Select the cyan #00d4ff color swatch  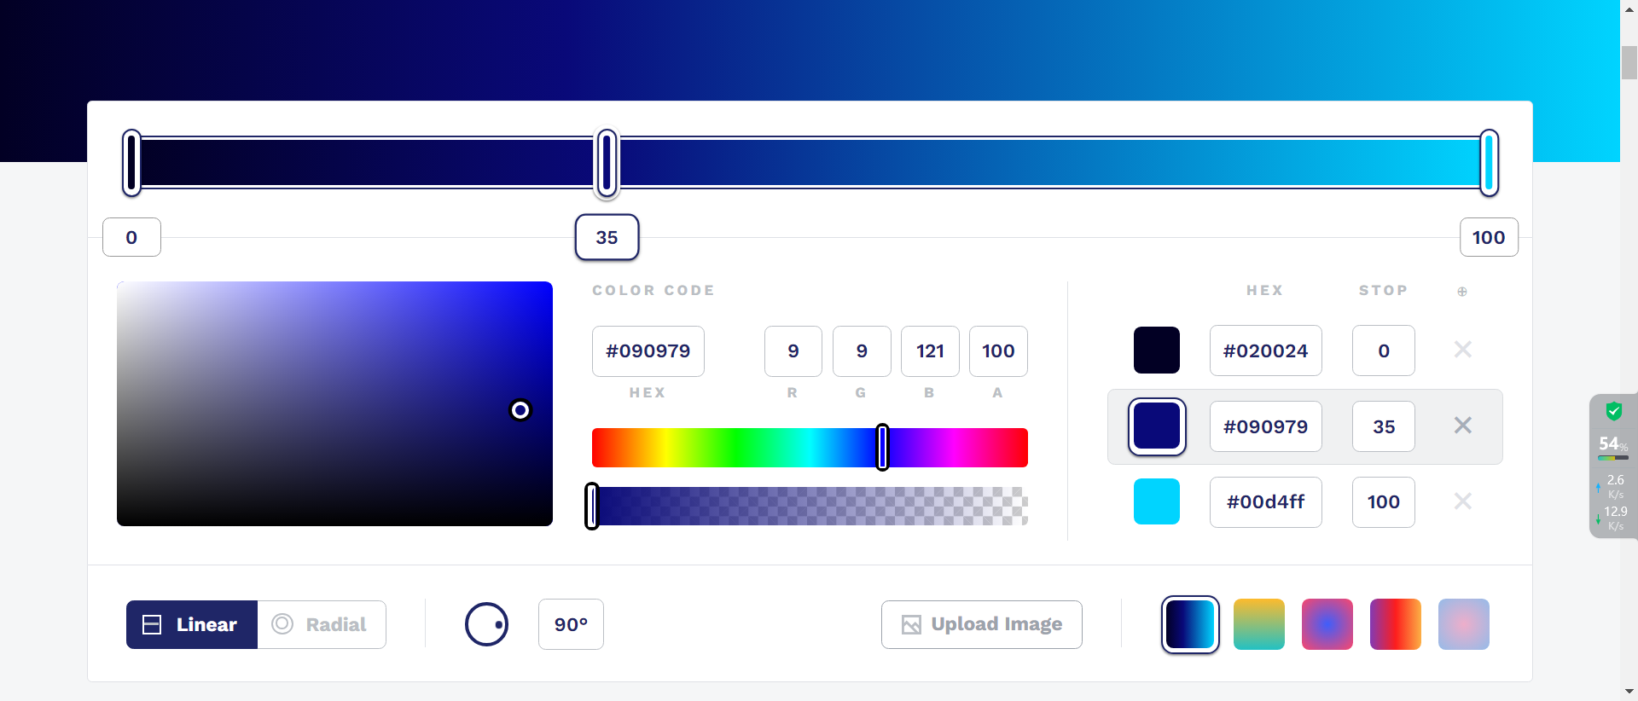1156,501
